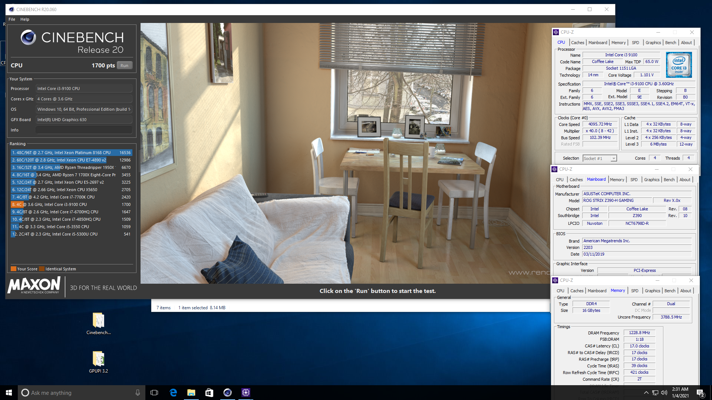The height and width of the screenshot is (400, 712).
Task: Click the Info input field in Your System
Action: click(x=84, y=130)
